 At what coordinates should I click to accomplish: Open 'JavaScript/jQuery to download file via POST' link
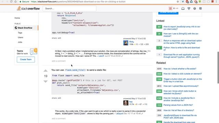180,117
